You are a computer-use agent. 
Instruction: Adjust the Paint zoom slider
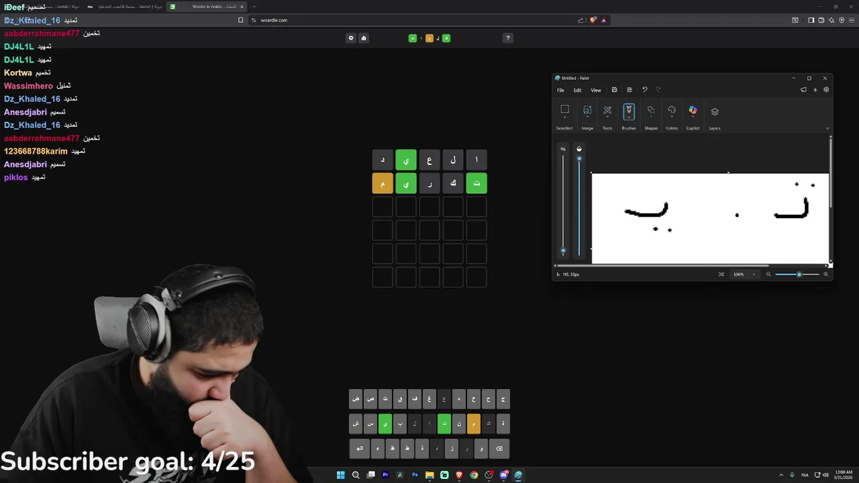point(797,274)
